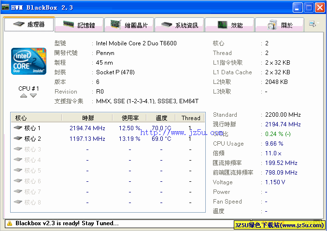Image resolution: width=327 pixels, height=231 pixels.
Task: Click the 2200.00 MHz Standard value
Action: 283,115
